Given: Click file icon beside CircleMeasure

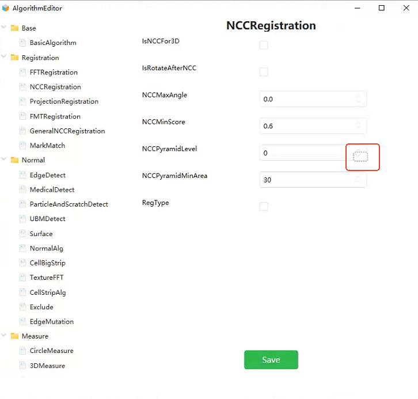Looking at the screenshot, I should [x=23, y=351].
